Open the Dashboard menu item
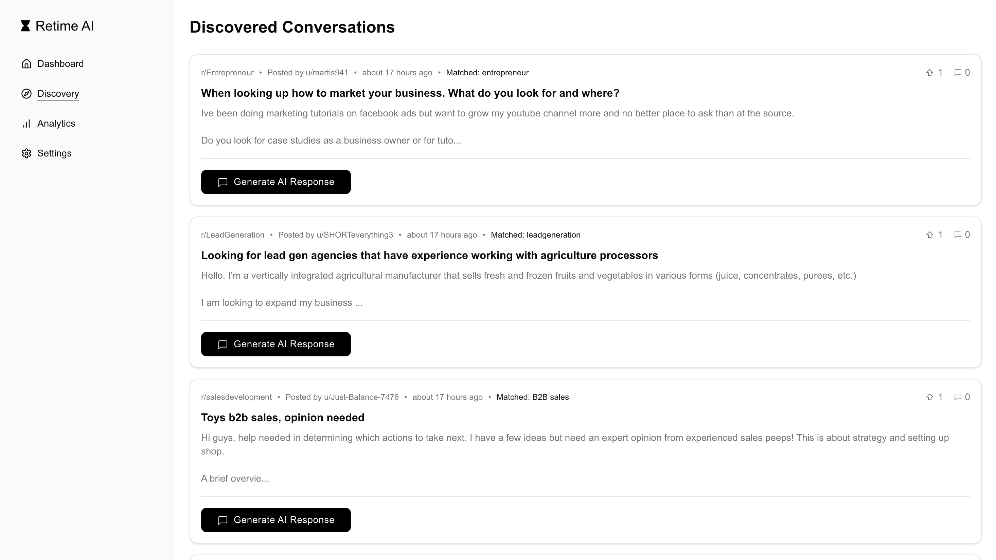Image resolution: width=996 pixels, height=560 pixels. [60, 64]
